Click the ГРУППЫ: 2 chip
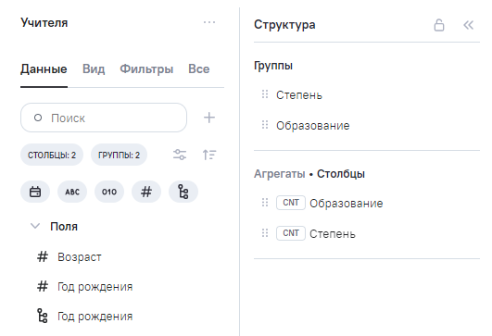This screenshot has width=492, height=336. click(x=119, y=155)
